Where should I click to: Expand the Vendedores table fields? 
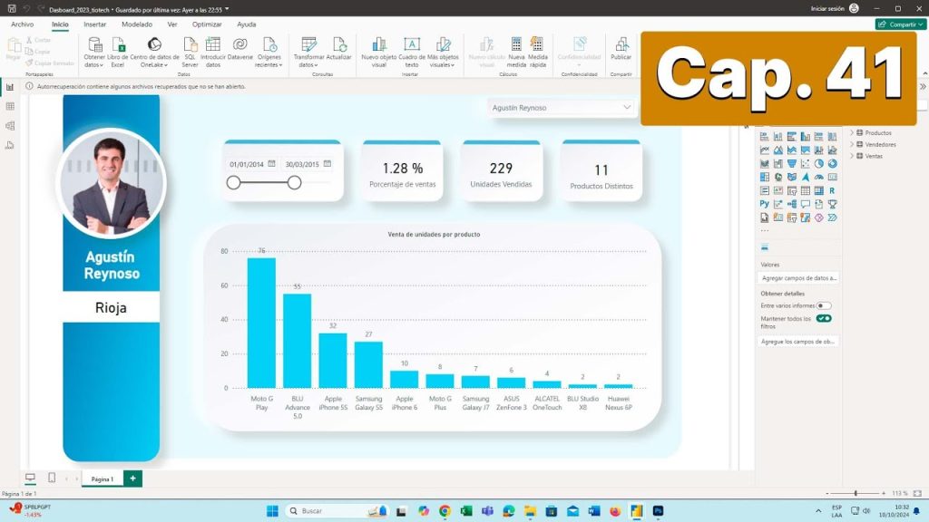852,144
